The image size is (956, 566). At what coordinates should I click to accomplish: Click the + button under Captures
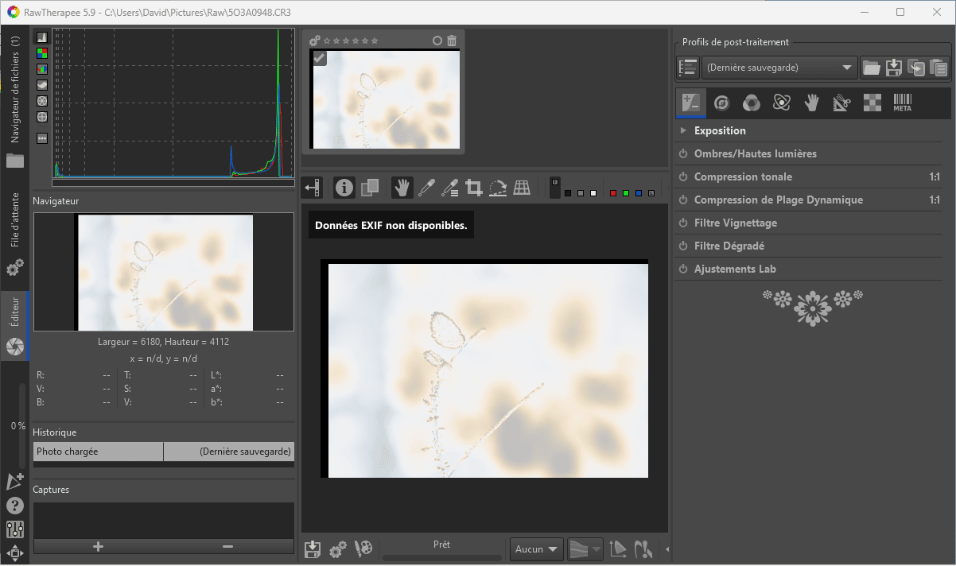click(x=97, y=547)
